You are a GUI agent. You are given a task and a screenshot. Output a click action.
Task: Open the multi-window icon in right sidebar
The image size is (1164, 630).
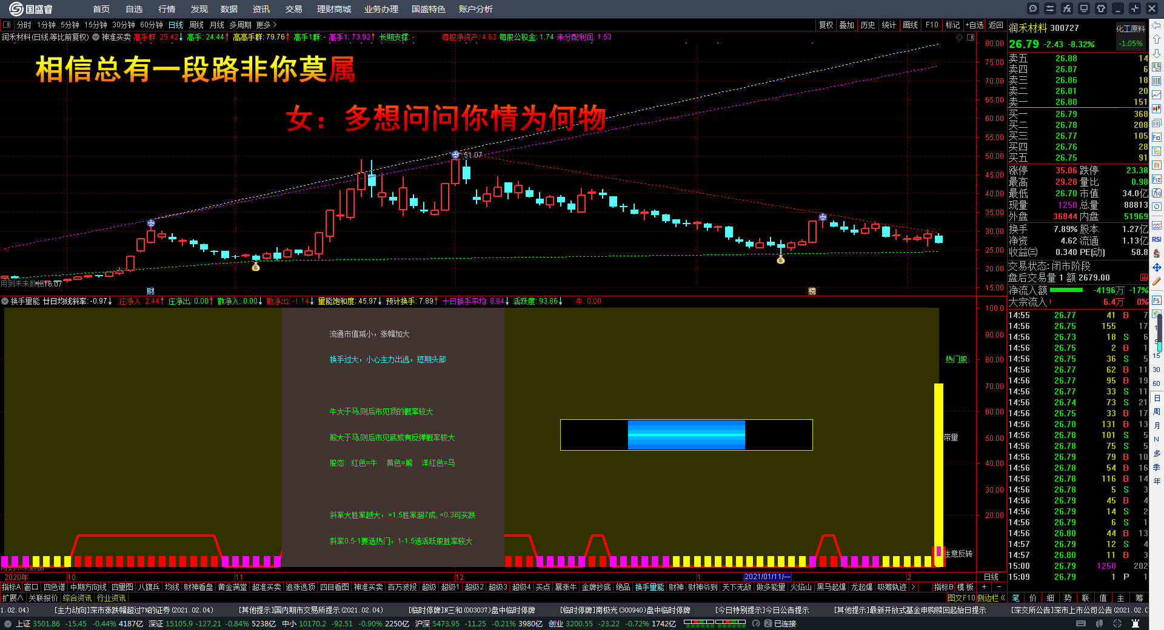point(1157,123)
